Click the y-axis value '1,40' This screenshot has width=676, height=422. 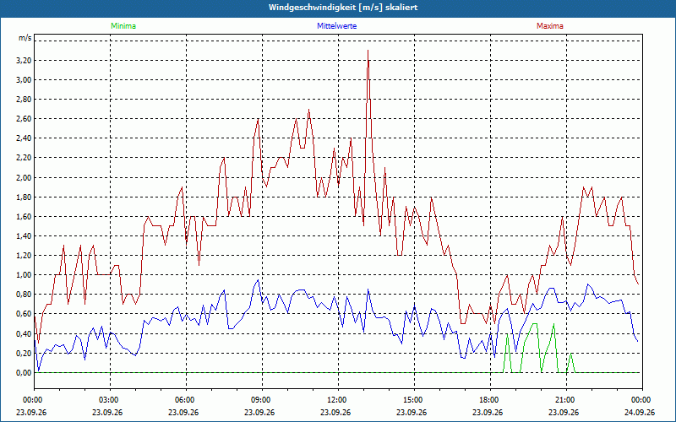[x=24, y=236]
